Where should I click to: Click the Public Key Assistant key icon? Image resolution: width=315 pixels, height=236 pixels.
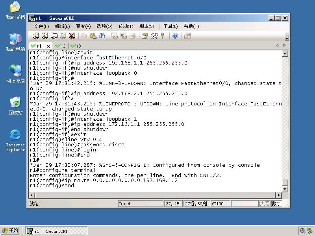point(163,36)
